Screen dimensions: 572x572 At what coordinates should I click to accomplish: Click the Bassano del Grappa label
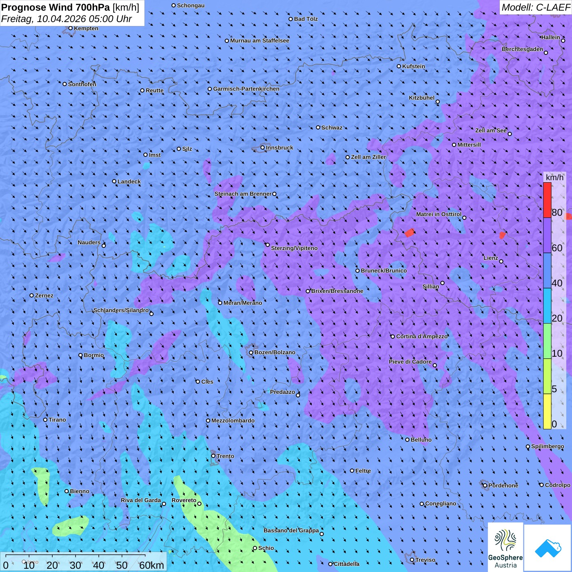(x=291, y=530)
